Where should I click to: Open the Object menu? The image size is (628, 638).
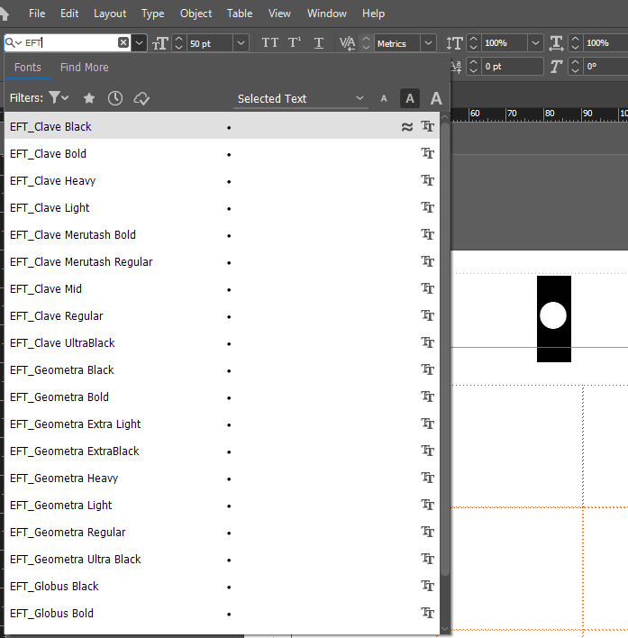tap(196, 14)
